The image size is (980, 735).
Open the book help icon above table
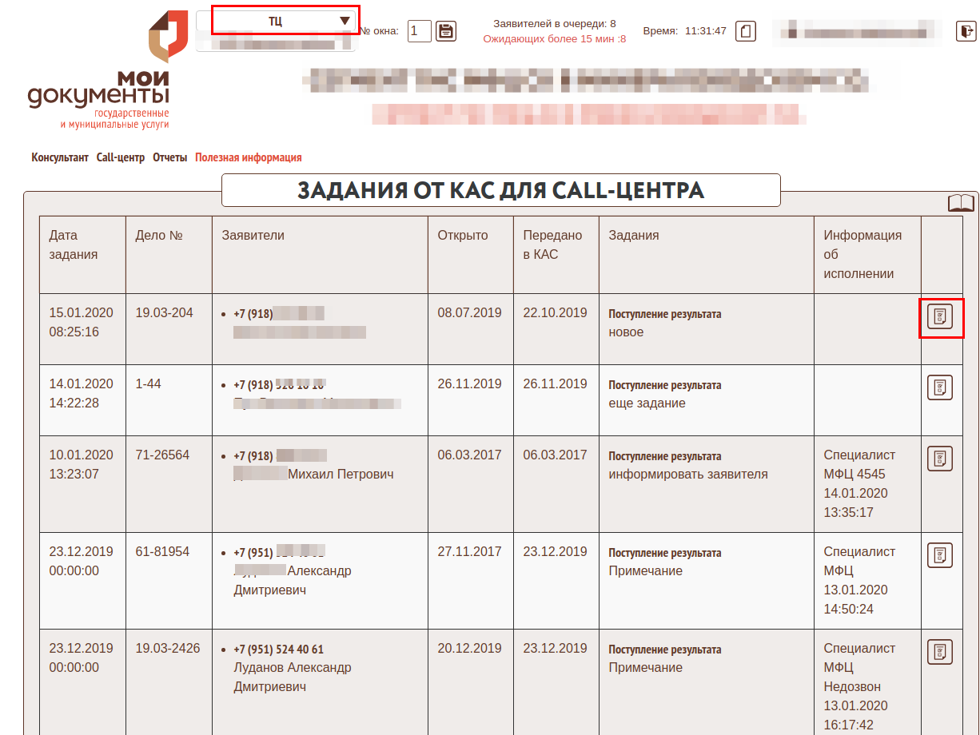point(961,203)
